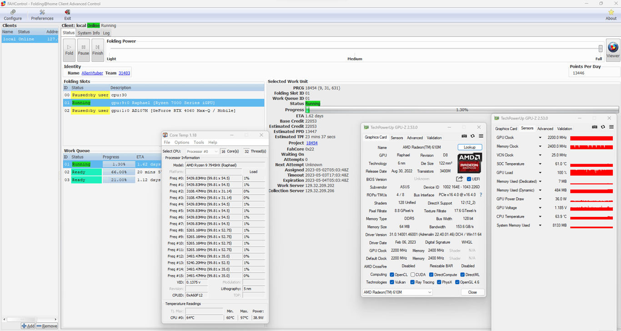Open the GPU Load sensor dropdown arrow
621x331 pixels.
(540, 173)
